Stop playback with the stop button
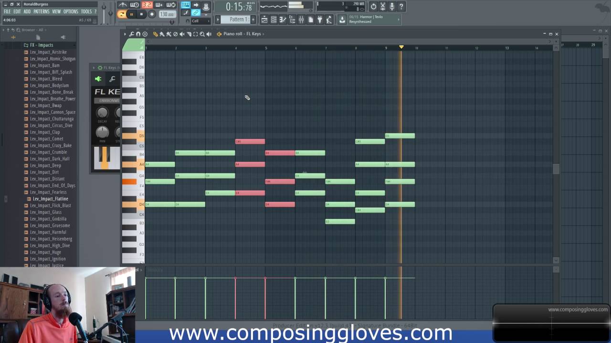The height and width of the screenshot is (343, 611). coord(141,14)
